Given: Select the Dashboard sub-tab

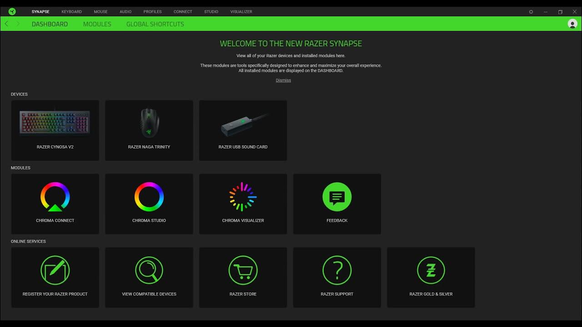Looking at the screenshot, I should 50,24.
